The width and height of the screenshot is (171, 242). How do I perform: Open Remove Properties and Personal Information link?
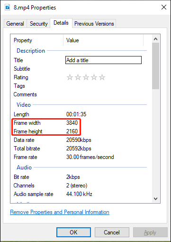pos(60,212)
